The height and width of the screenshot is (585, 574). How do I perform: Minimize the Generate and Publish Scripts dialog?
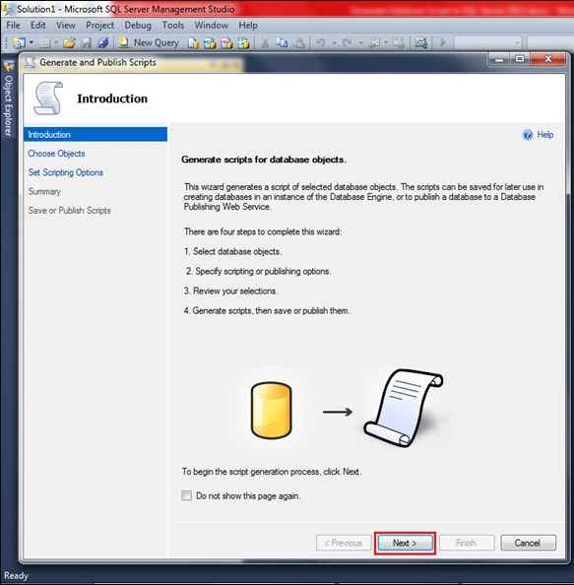point(499,59)
